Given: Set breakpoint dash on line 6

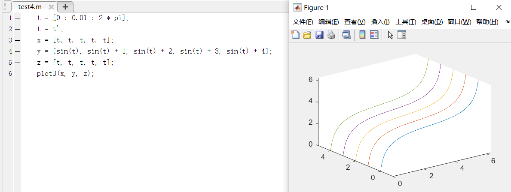Looking at the screenshot, I should [x=17, y=74].
